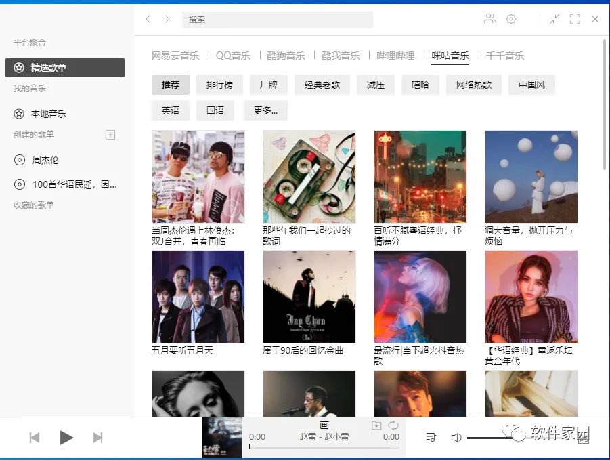The width and height of the screenshot is (610, 460).
Task: Open the 精选歌单 sidebar item
Action: (65, 68)
